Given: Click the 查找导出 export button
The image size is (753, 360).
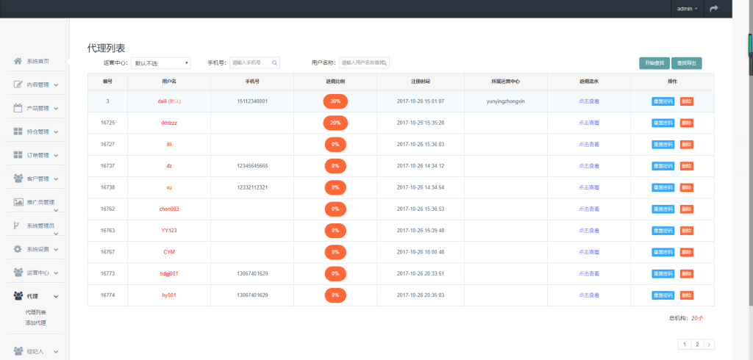Looking at the screenshot, I should coord(687,63).
